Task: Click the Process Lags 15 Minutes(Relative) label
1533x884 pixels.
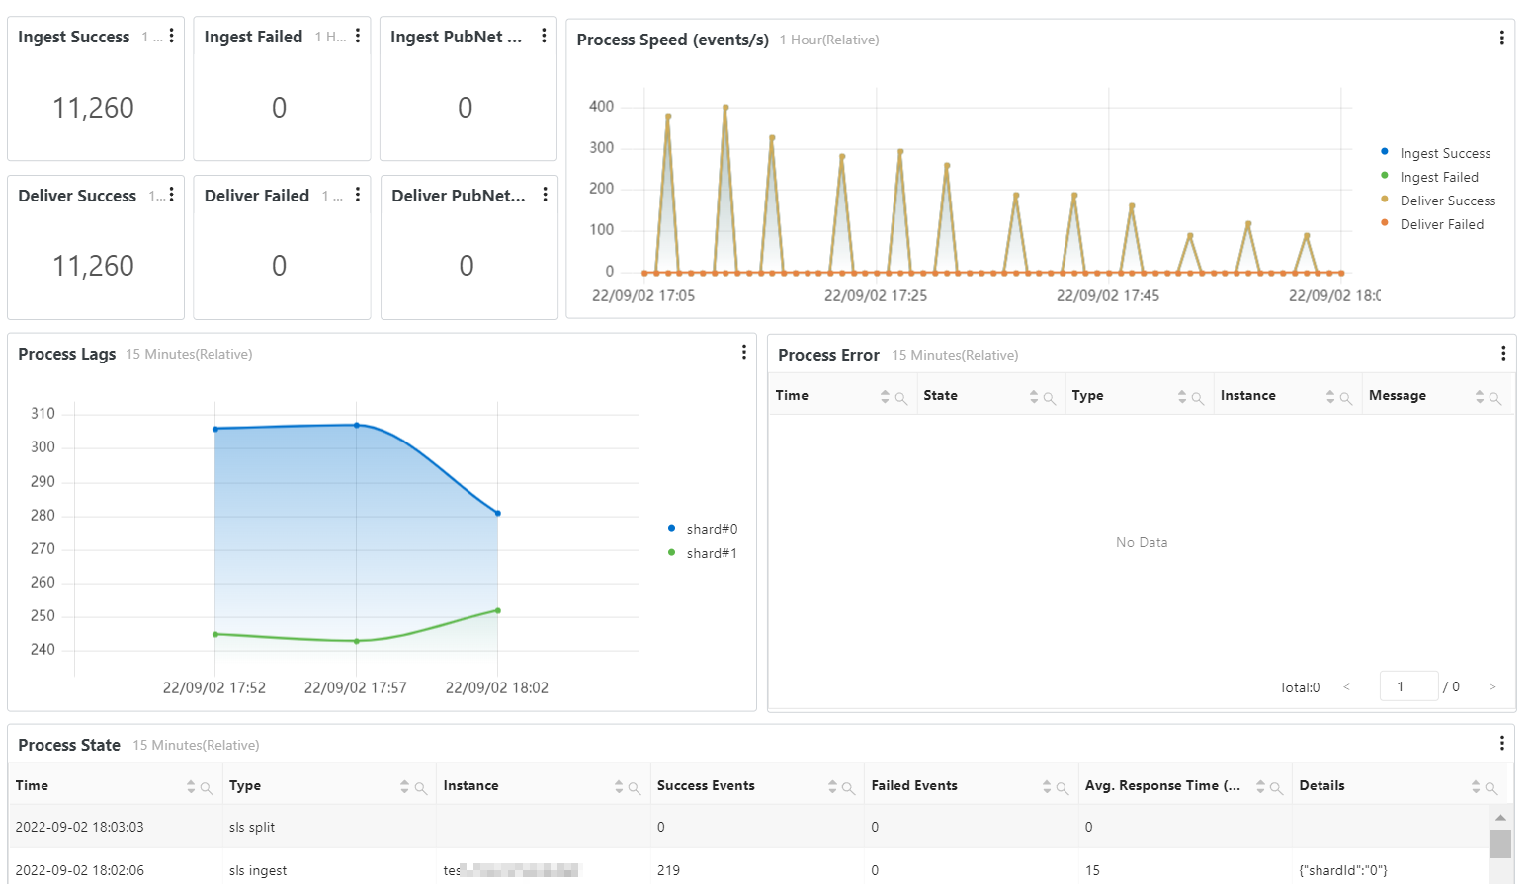Action: [x=189, y=354]
